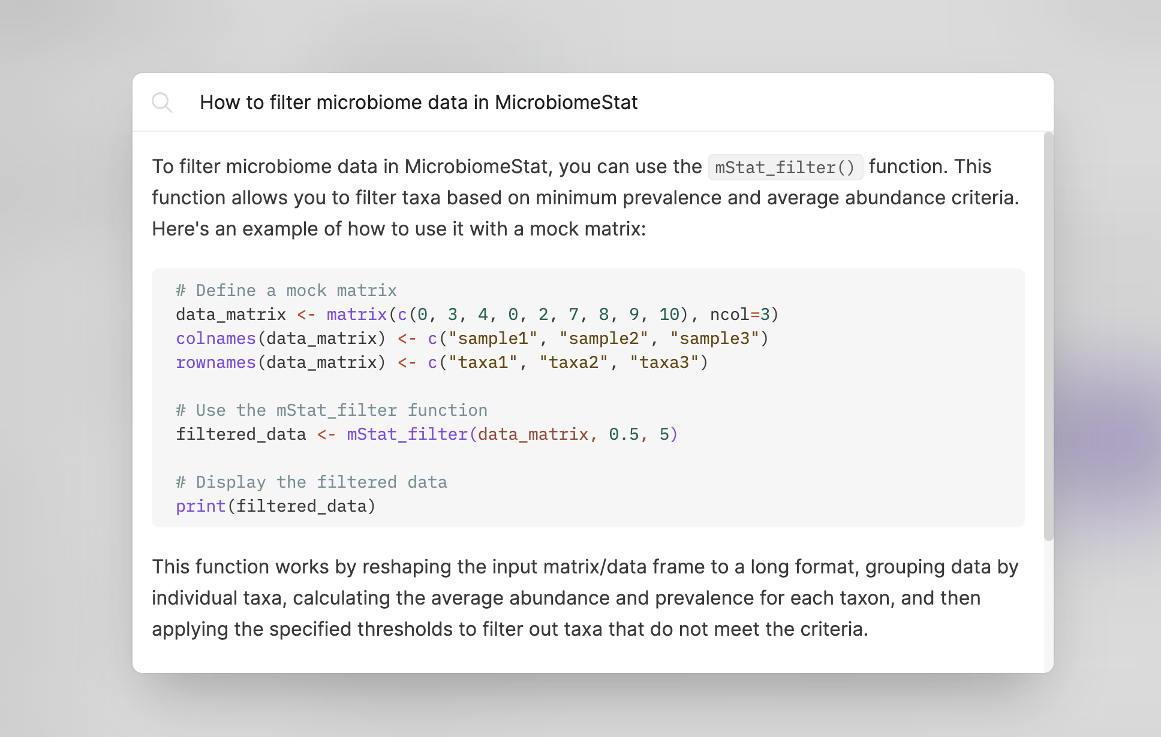This screenshot has width=1161, height=737.
Task: Click the data_matrix matrix definition line
Action: (x=477, y=315)
